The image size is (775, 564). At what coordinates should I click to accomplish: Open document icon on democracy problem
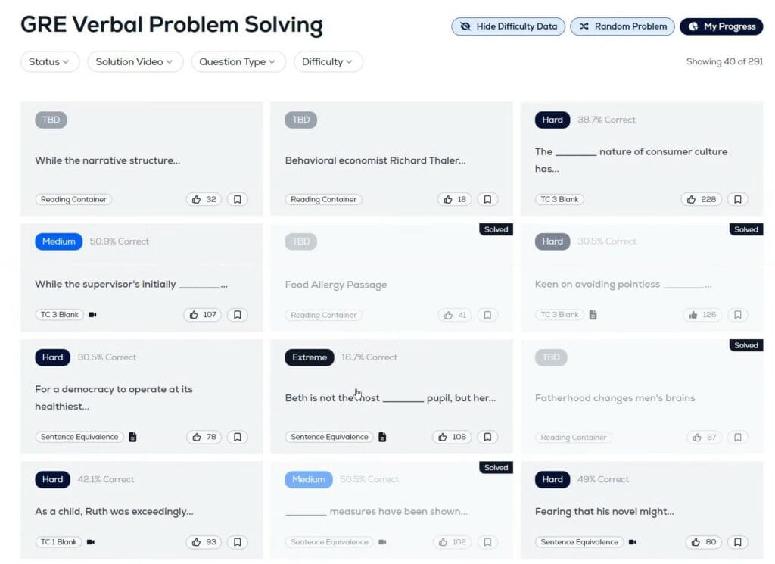(x=132, y=437)
